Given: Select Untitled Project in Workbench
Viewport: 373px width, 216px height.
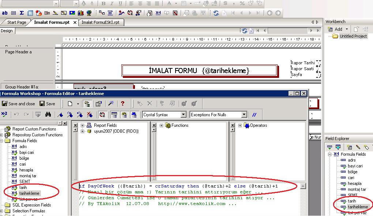Looking at the screenshot, I should click(353, 36).
